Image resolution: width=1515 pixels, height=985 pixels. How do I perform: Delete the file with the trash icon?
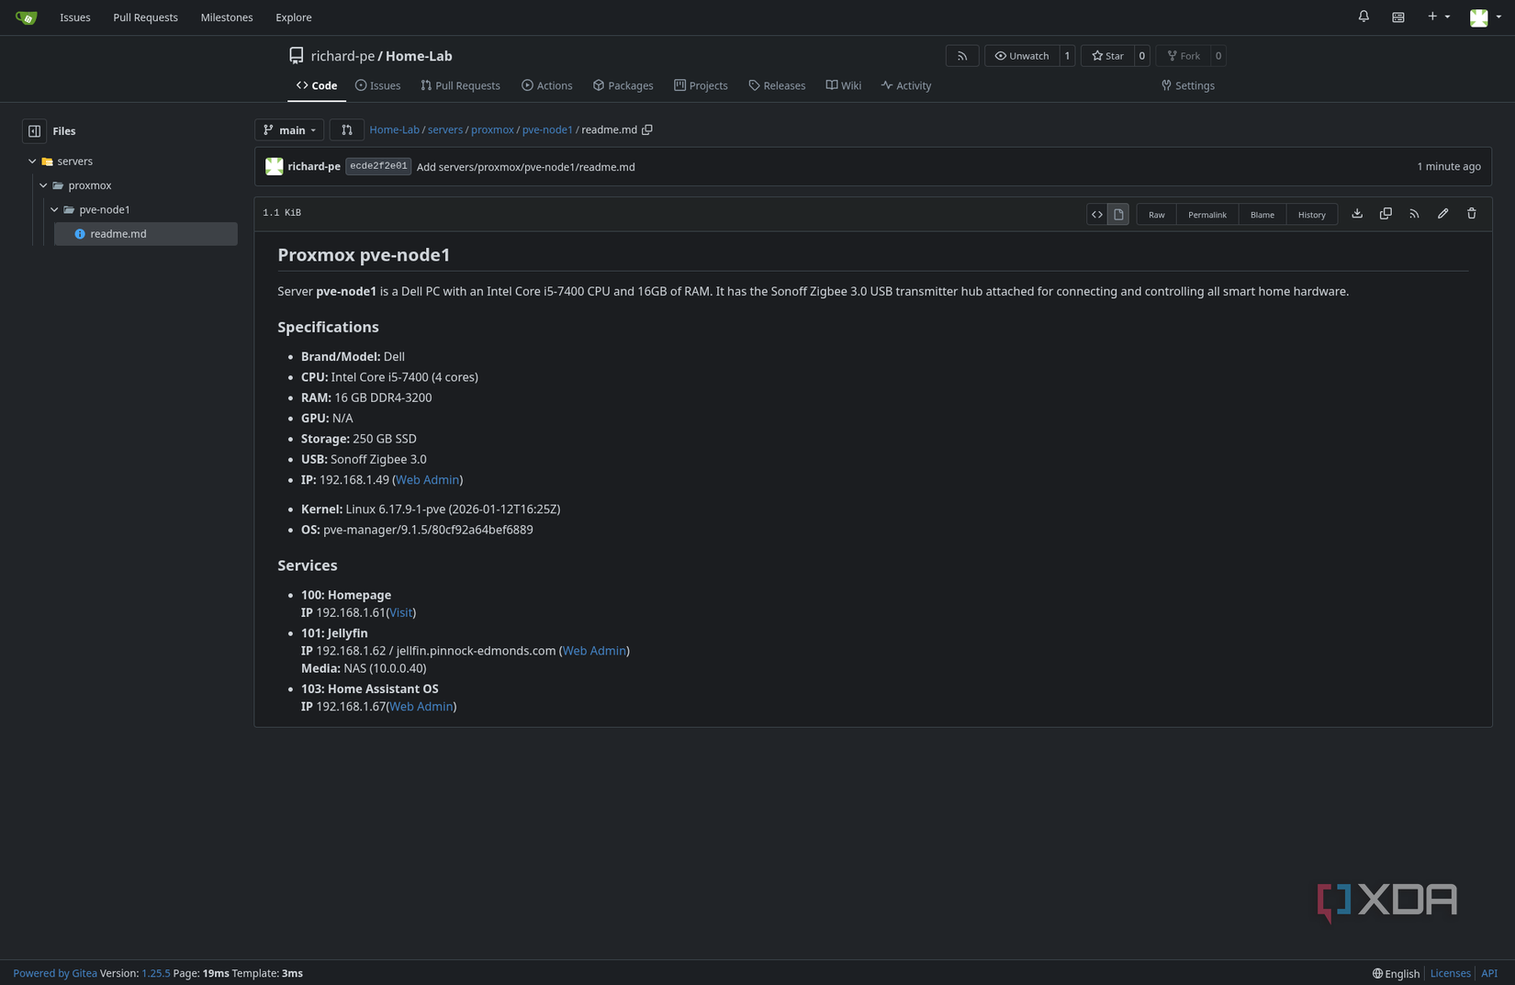1471,214
